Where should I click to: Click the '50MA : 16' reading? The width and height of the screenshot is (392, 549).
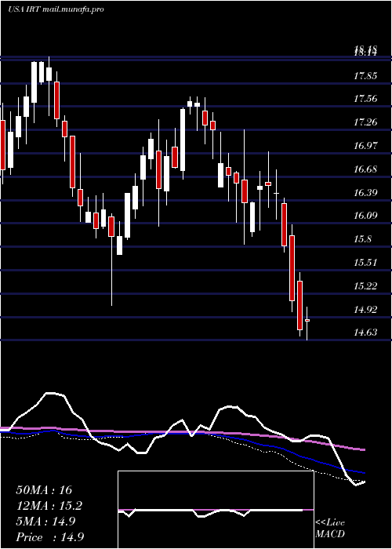click(44, 490)
